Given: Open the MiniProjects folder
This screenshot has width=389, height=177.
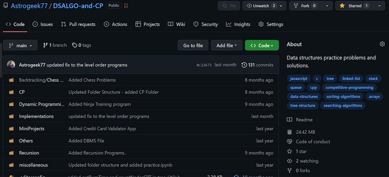Looking at the screenshot, I should pos(31,129).
